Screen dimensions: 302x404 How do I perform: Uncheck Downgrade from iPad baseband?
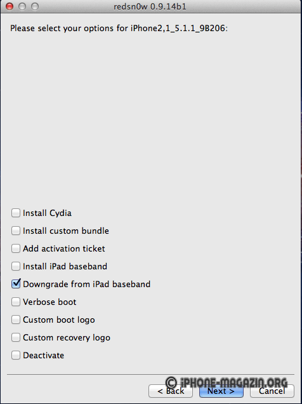16,284
